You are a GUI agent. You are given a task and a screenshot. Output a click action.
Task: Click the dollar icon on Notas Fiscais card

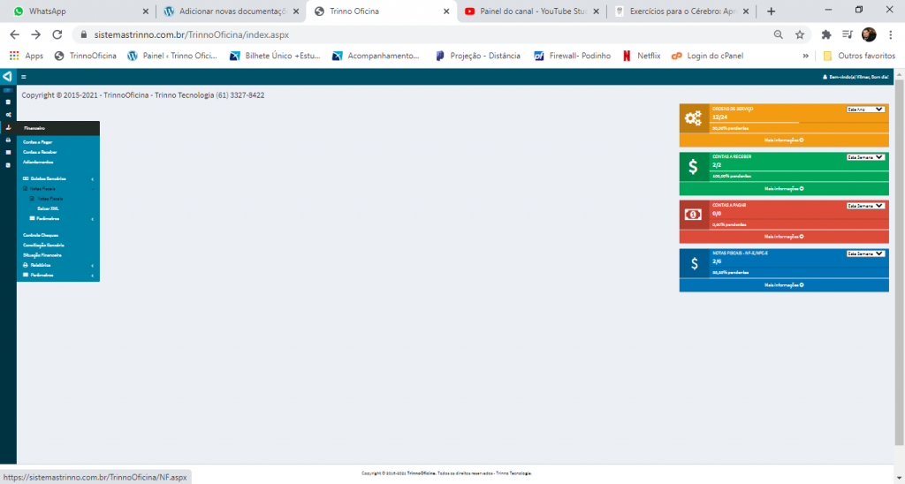(694, 263)
